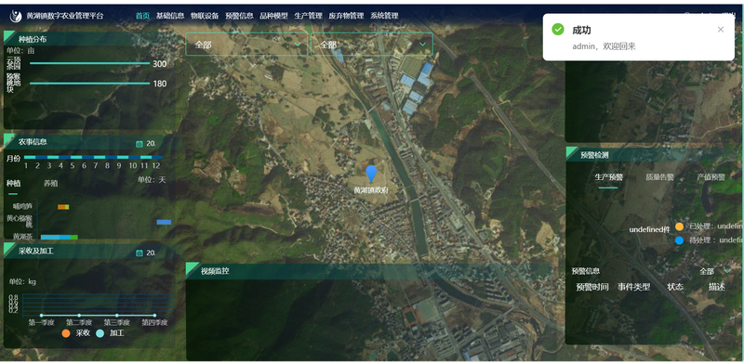Click the blue map pin marker
This screenshot has width=744, height=362.
click(x=371, y=174)
